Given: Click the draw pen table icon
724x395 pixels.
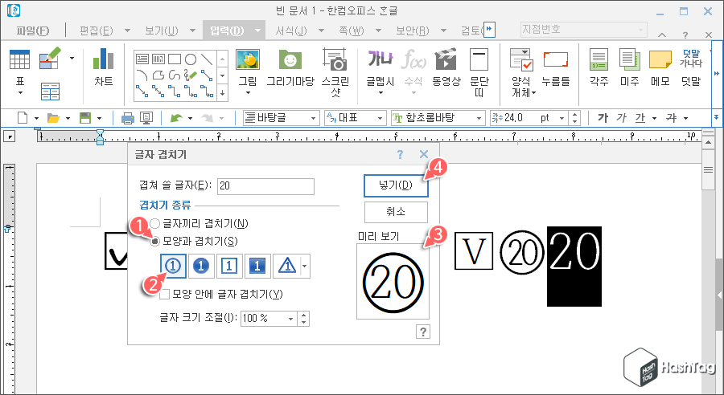Looking at the screenshot, I should pos(50,59).
